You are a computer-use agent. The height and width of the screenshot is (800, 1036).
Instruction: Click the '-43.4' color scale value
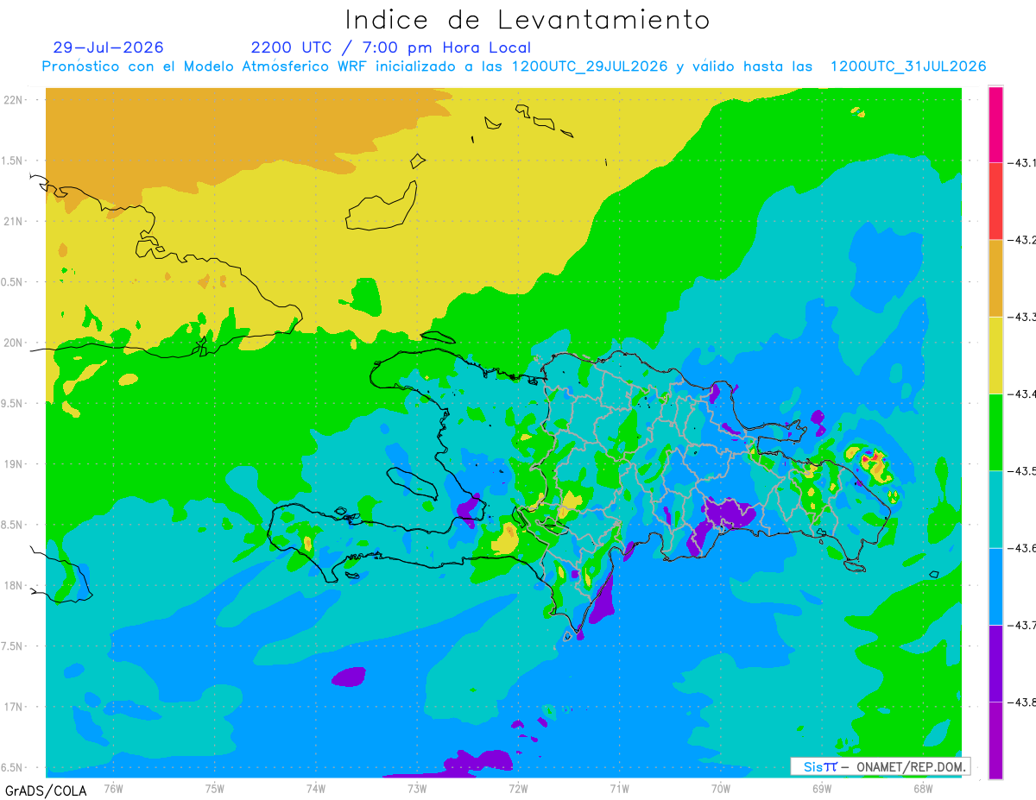click(1021, 394)
